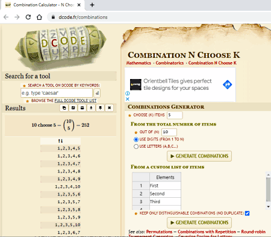Image resolution: width=271 pixels, height=237 pixels.
Task: Click the address bar URL dcode.fr/combinations
Action: [83, 17]
